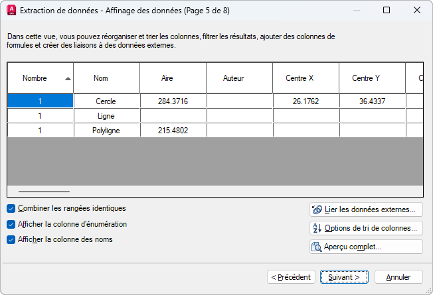Click the full preview magnifier icon
The width and height of the screenshot is (433, 295).
tap(316, 247)
